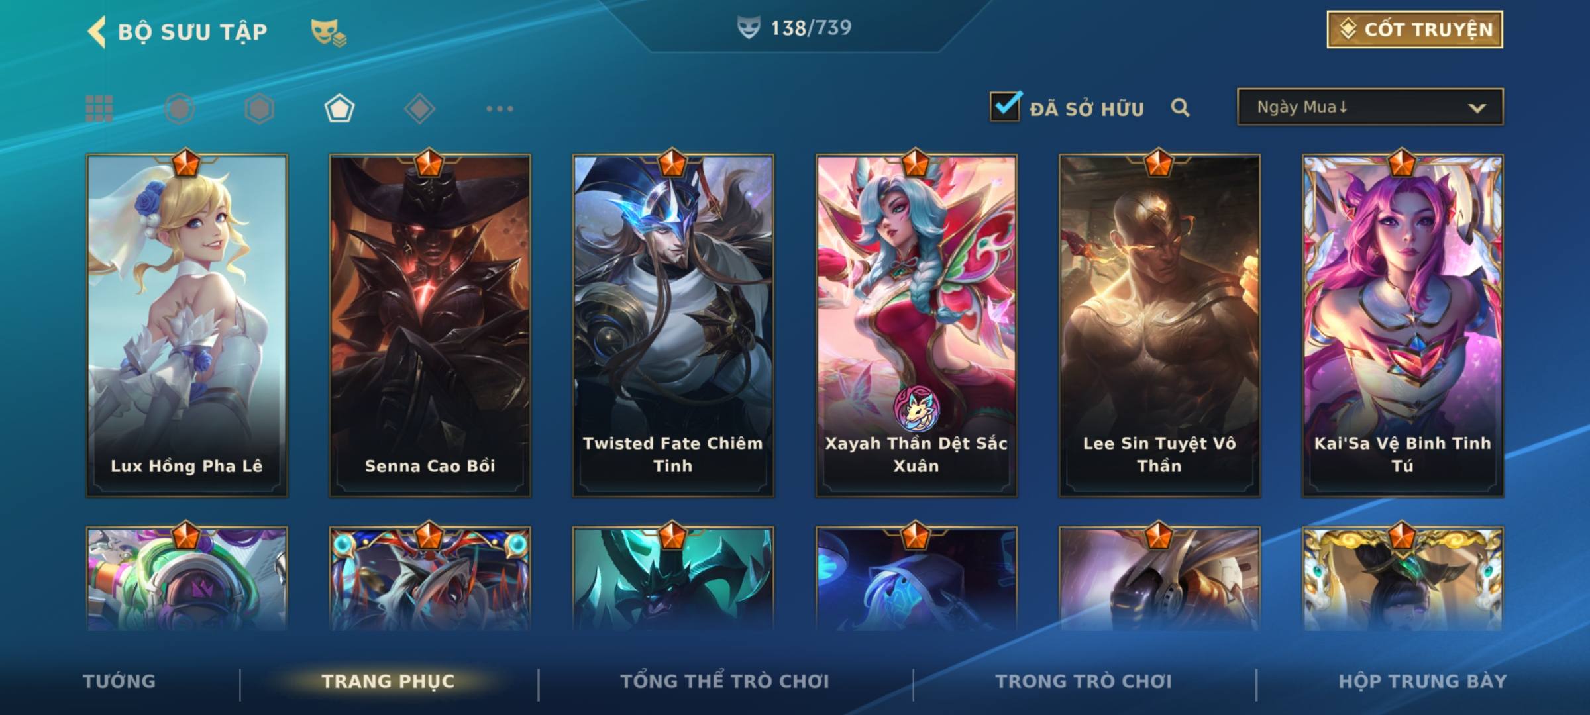
Task: Expand the Ngày Mua sort dropdown
Action: [1370, 107]
